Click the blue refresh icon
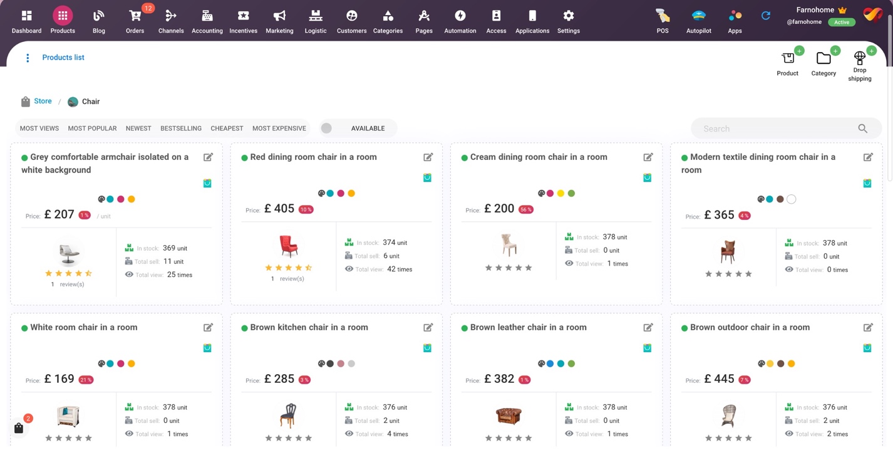This screenshot has width=893, height=450. pyautogui.click(x=766, y=16)
